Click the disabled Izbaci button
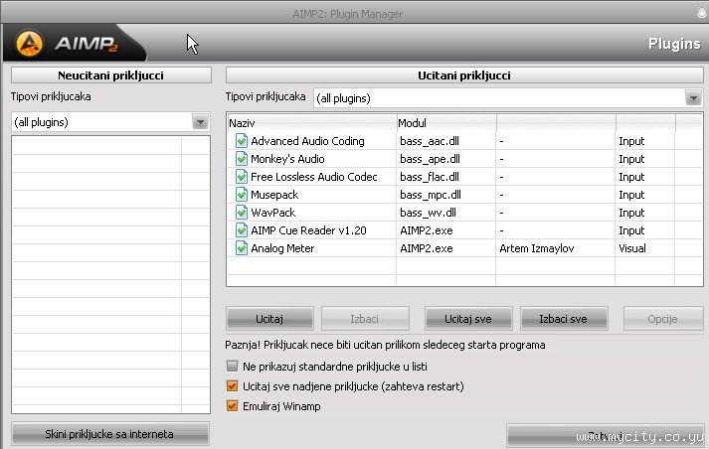Screen dimensions: 709x449 (x=365, y=319)
